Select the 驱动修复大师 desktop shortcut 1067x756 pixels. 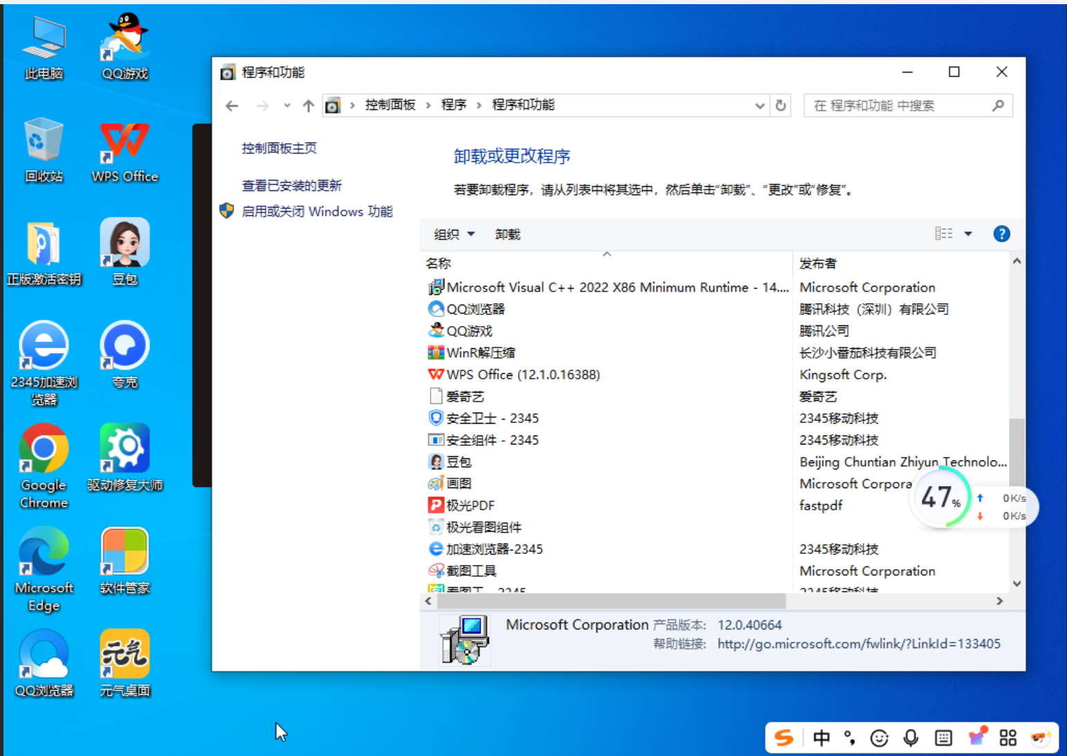[125, 458]
